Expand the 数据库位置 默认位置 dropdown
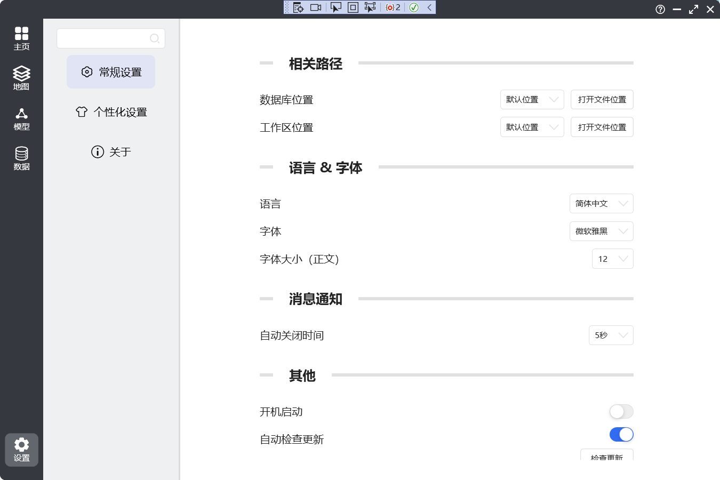Viewport: 720px width, 480px height. pyautogui.click(x=532, y=100)
